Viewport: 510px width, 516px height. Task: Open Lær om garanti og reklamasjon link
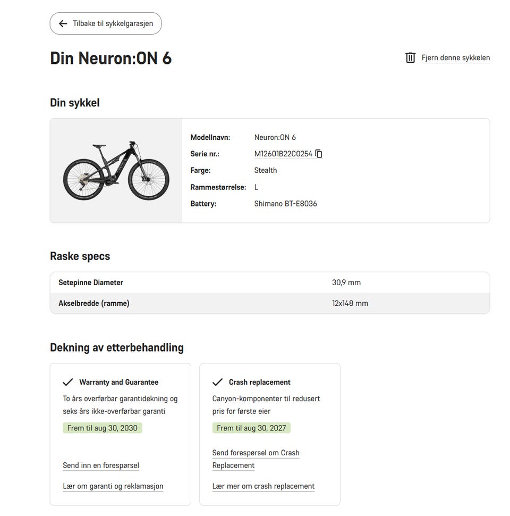(x=113, y=486)
